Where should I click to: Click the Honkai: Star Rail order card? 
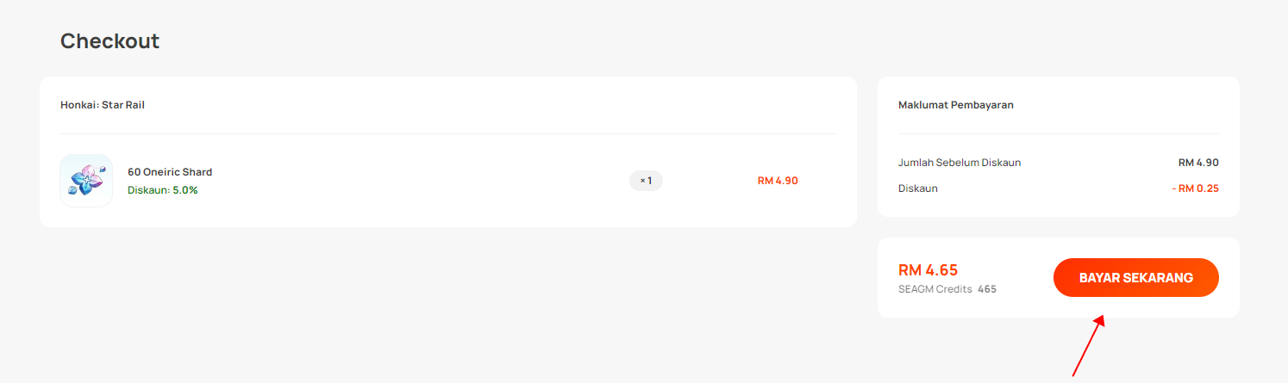click(448, 152)
